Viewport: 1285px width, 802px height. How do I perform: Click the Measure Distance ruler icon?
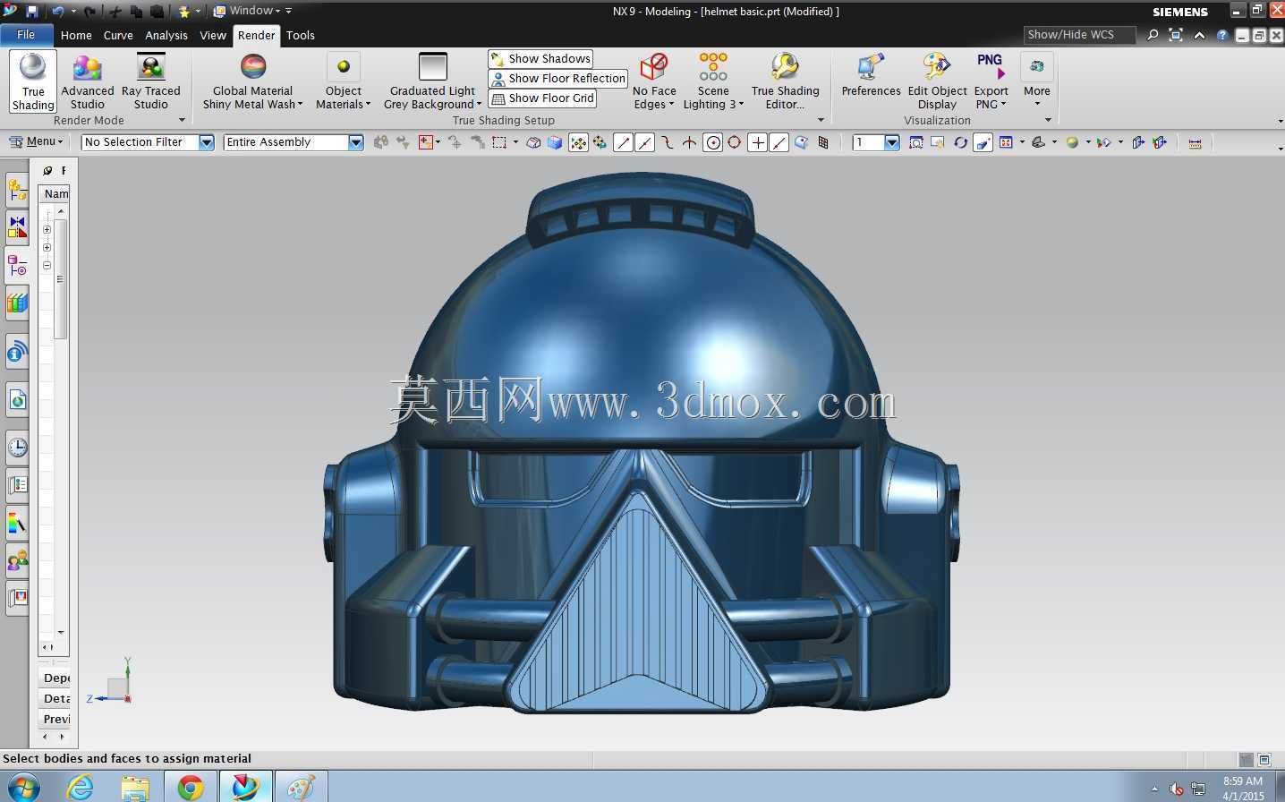point(1195,142)
